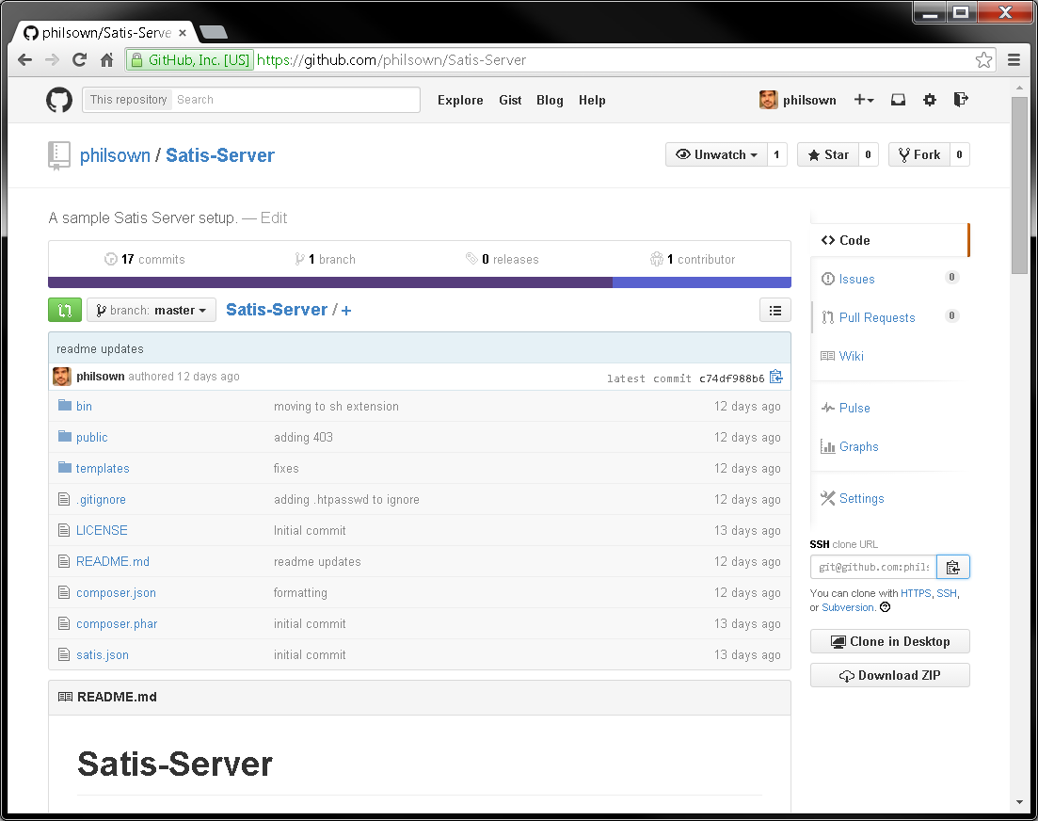Open README.md file in list
1038x821 pixels.
(113, 562)
